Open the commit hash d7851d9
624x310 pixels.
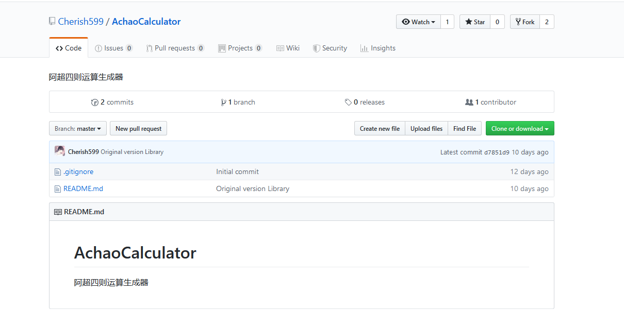497,152
